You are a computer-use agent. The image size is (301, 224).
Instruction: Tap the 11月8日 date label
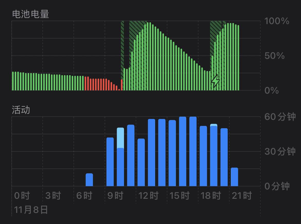click(31, 210)
